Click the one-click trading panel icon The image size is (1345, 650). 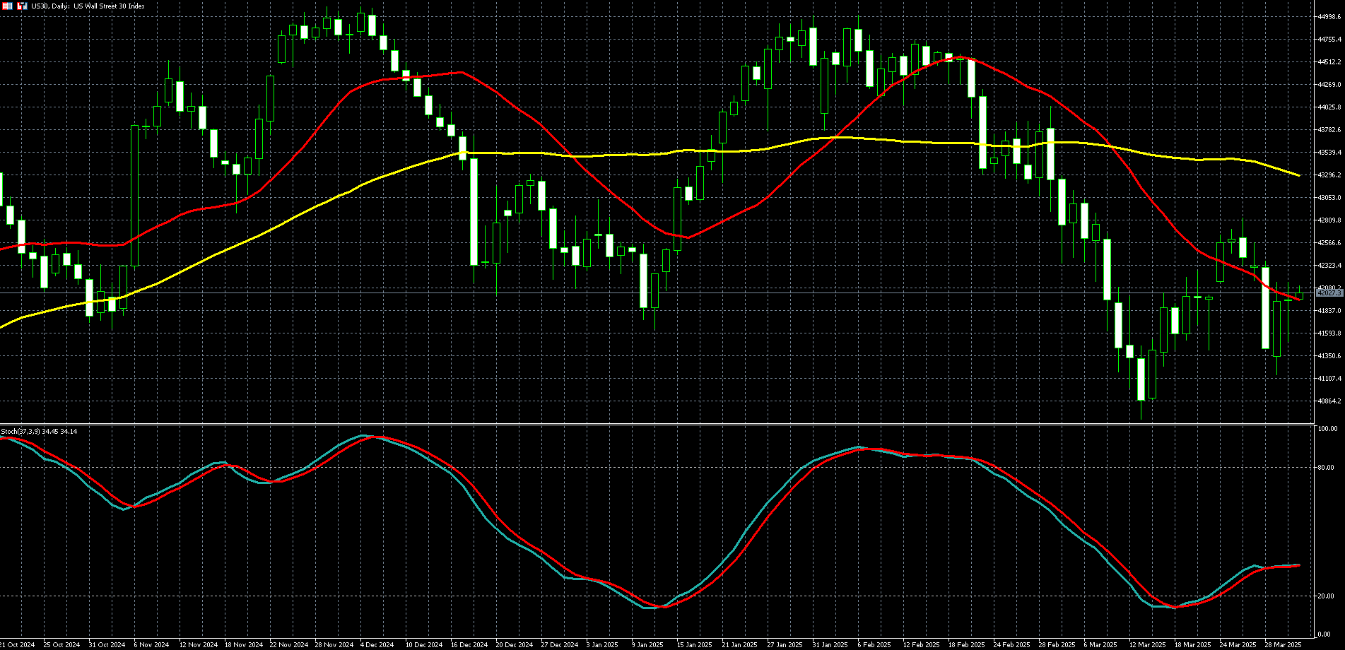pos(22,6)
